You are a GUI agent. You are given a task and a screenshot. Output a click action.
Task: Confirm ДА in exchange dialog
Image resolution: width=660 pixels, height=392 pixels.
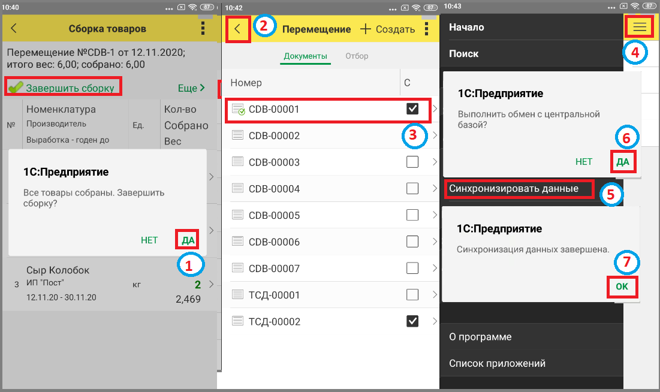point(623,162)
